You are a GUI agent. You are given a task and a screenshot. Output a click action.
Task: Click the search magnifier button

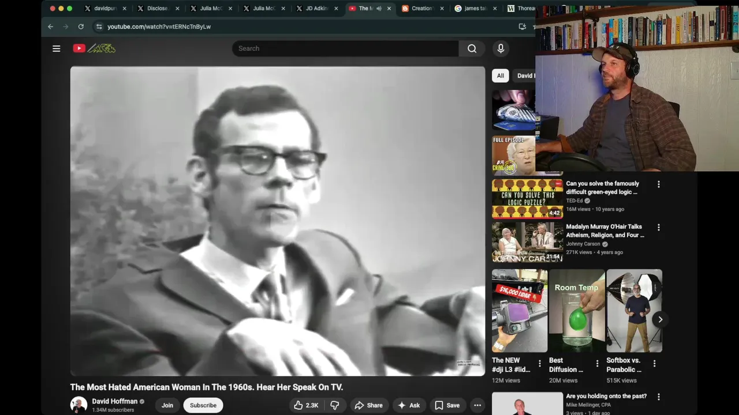pyautogui.click(x=472, y=48)
